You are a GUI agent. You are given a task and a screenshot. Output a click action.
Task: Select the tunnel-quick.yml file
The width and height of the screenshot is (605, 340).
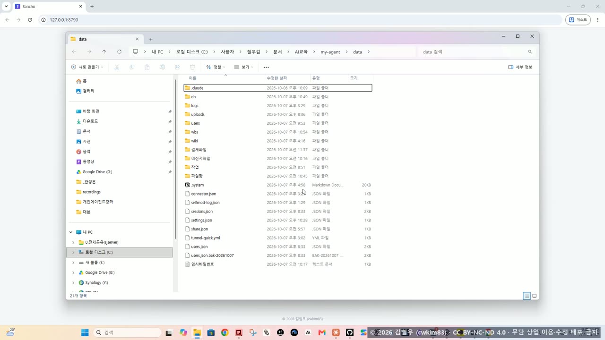coord(278,238)
